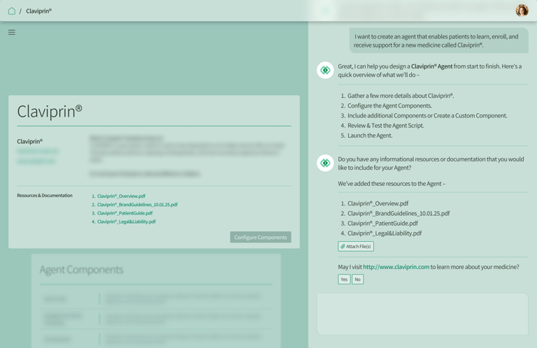The image size is (537, 348).
Task: Select Claviprin®_Legal&Liability.pdf in the chat list
Action: click(x=385, y=233)
